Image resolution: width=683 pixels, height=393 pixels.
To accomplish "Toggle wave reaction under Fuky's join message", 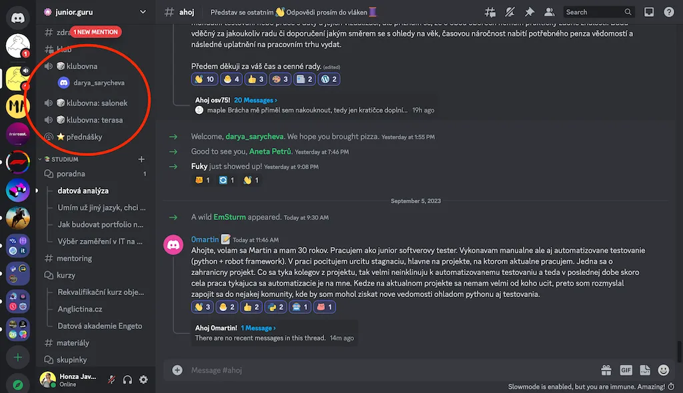I will (251, 180).
